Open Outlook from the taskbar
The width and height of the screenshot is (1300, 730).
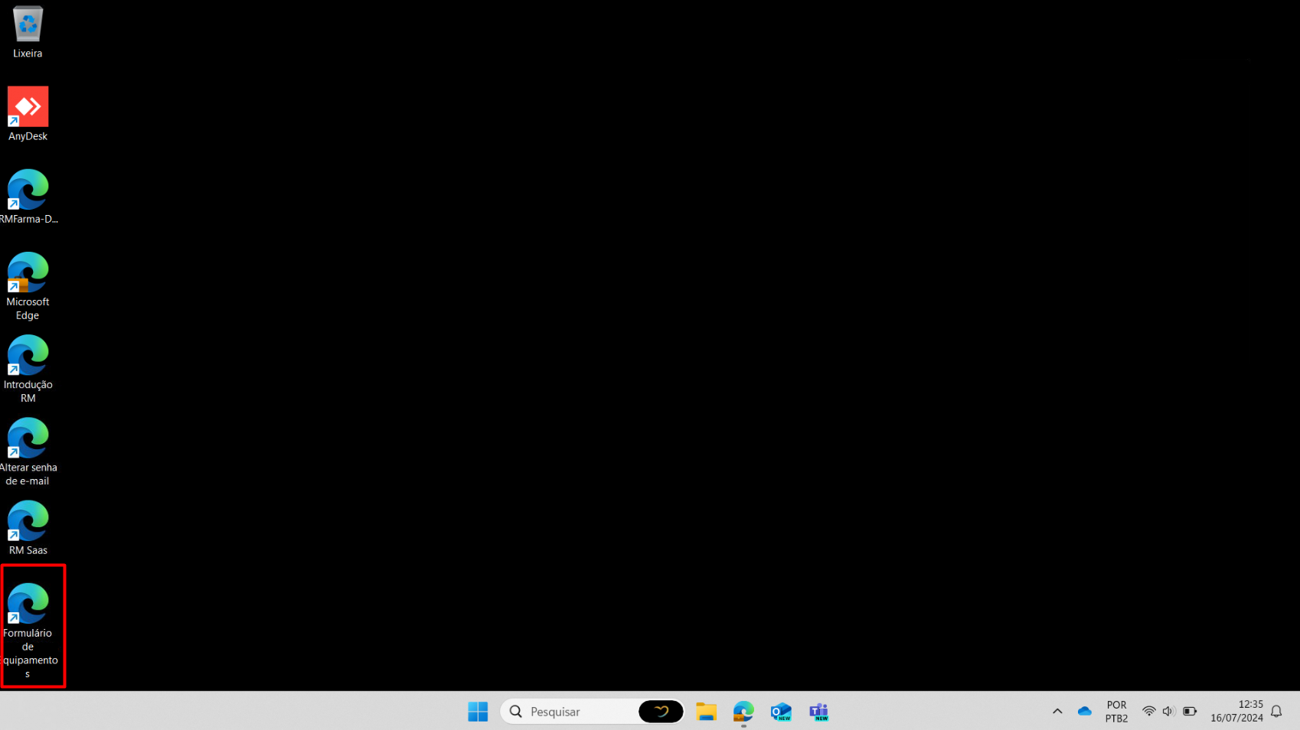[x=781, y=712]
